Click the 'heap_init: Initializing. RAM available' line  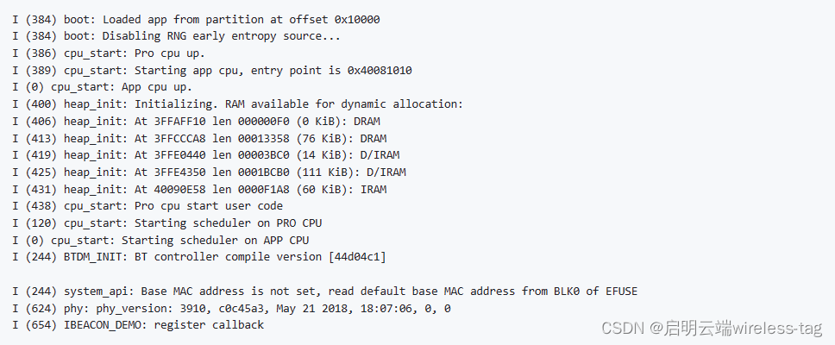[237, 104]
